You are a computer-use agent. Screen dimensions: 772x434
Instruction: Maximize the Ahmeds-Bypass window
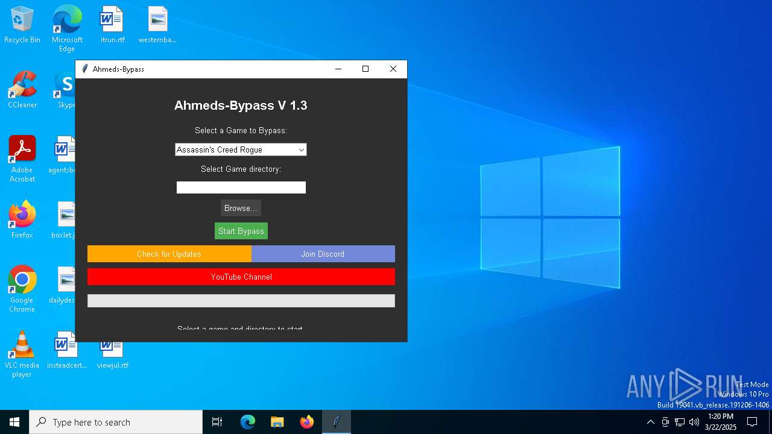coord(365,69)
